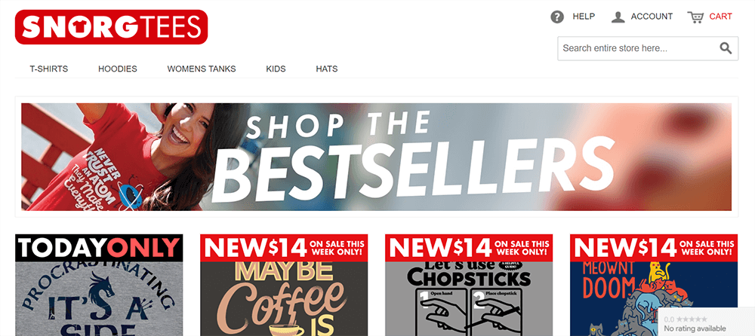The image size is (755, 336).
Task: Click the Shop the Bestsellers banner
Action: pos(376,157)
